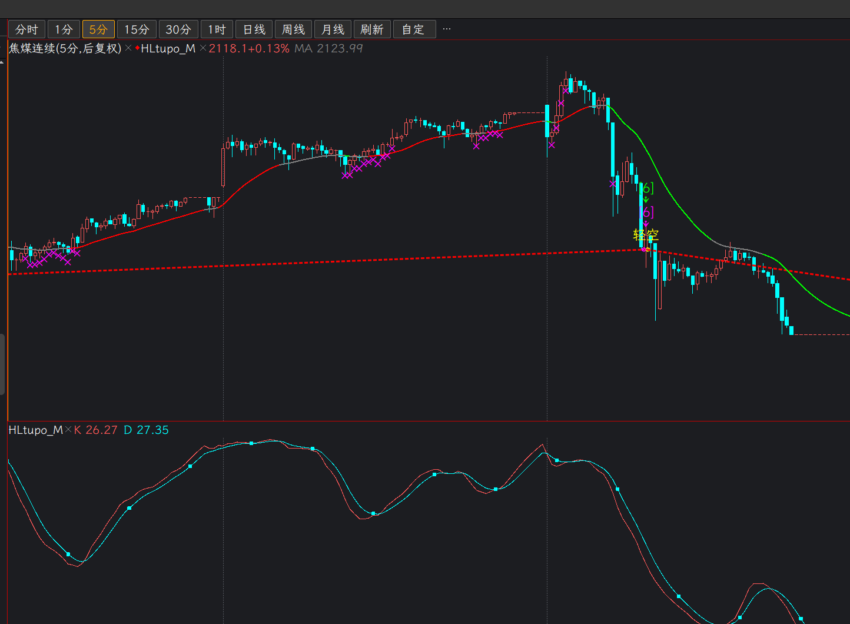This screenshot has width=850, height=624.
Task: Switch to the 分时 intraday chart
Action: (x=26, y=29)
